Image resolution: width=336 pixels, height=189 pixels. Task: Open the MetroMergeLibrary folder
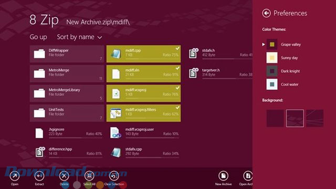point(67,93)
